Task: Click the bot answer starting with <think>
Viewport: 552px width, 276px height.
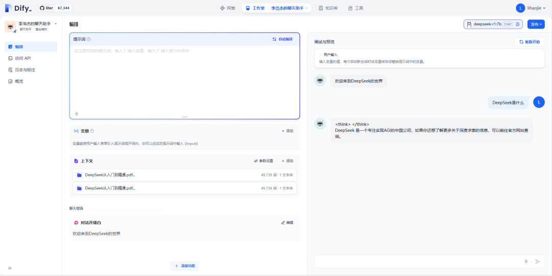Action: click(431, 130)
